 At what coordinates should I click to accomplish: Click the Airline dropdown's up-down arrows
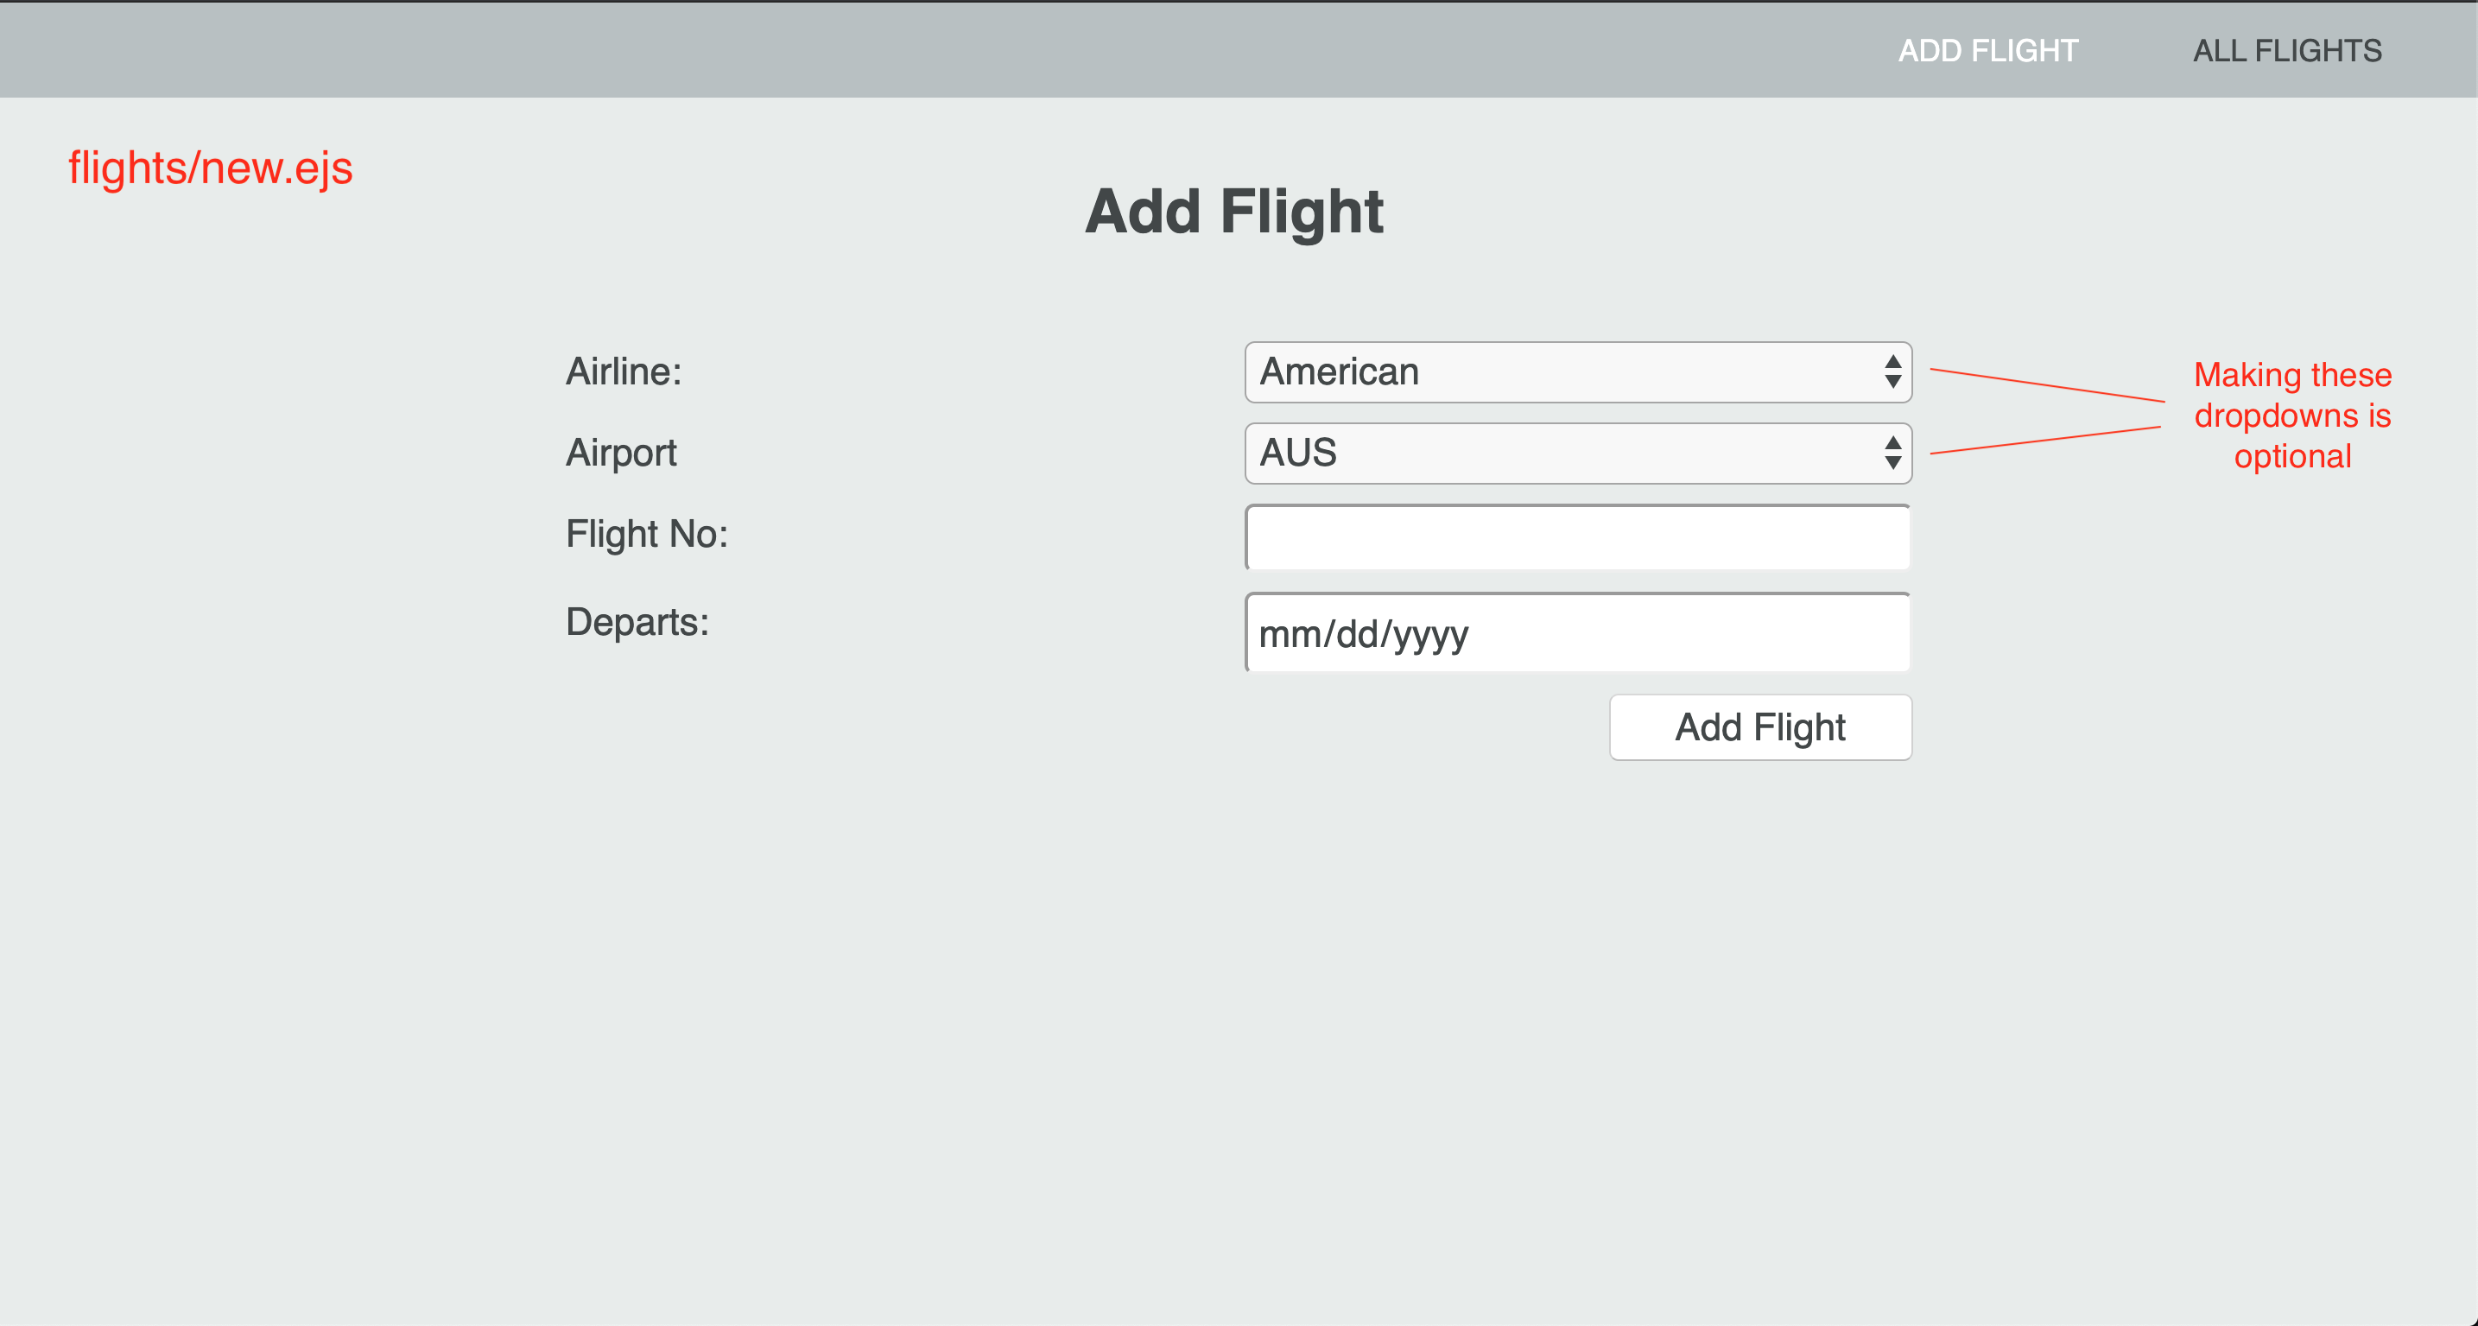(1892, 372)
